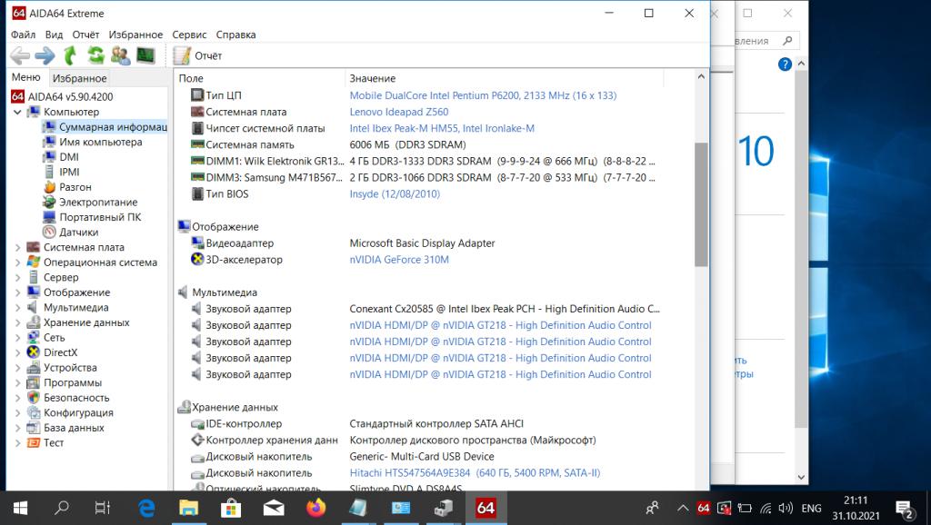Expand the Сервер tree node

[x=17, y=277]
